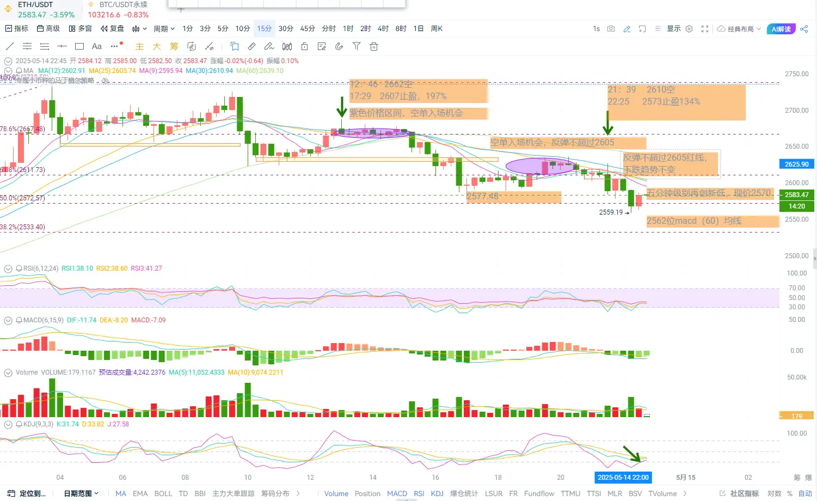Open the 日期范围 date range dropdown

[x=81, y=493]
